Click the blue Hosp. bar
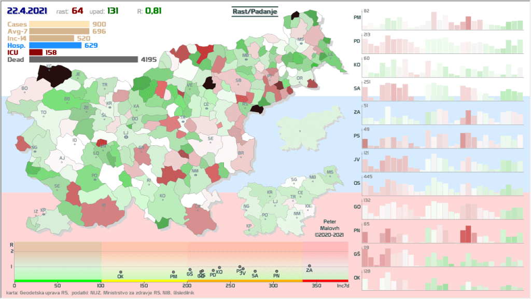This screenshot has width=531, height=299. 55,45
